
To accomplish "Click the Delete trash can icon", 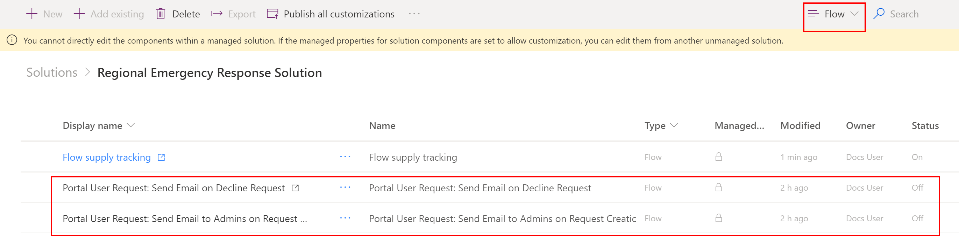I will coord(161,14).
